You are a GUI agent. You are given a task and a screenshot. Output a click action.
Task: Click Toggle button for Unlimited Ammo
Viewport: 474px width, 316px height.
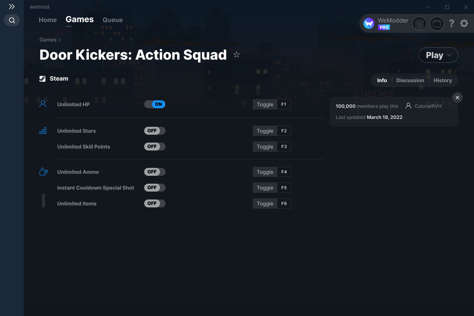click(x=265, y=172)
